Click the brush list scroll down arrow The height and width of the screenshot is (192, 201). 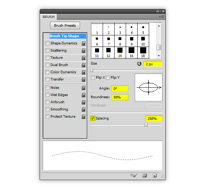click(x=159, y=56)
